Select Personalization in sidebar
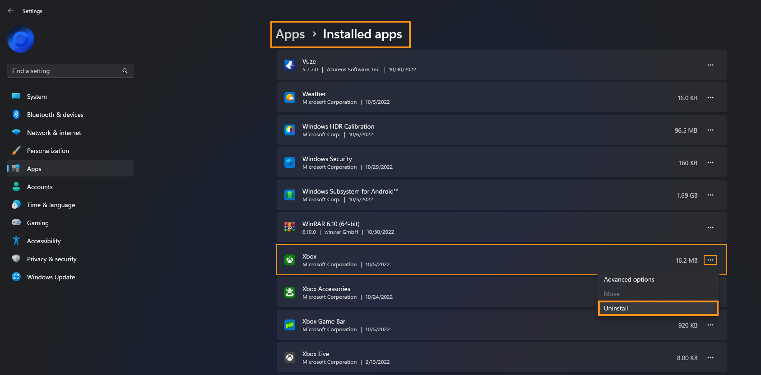Screen dimensions: 761x375 [70, 151]
